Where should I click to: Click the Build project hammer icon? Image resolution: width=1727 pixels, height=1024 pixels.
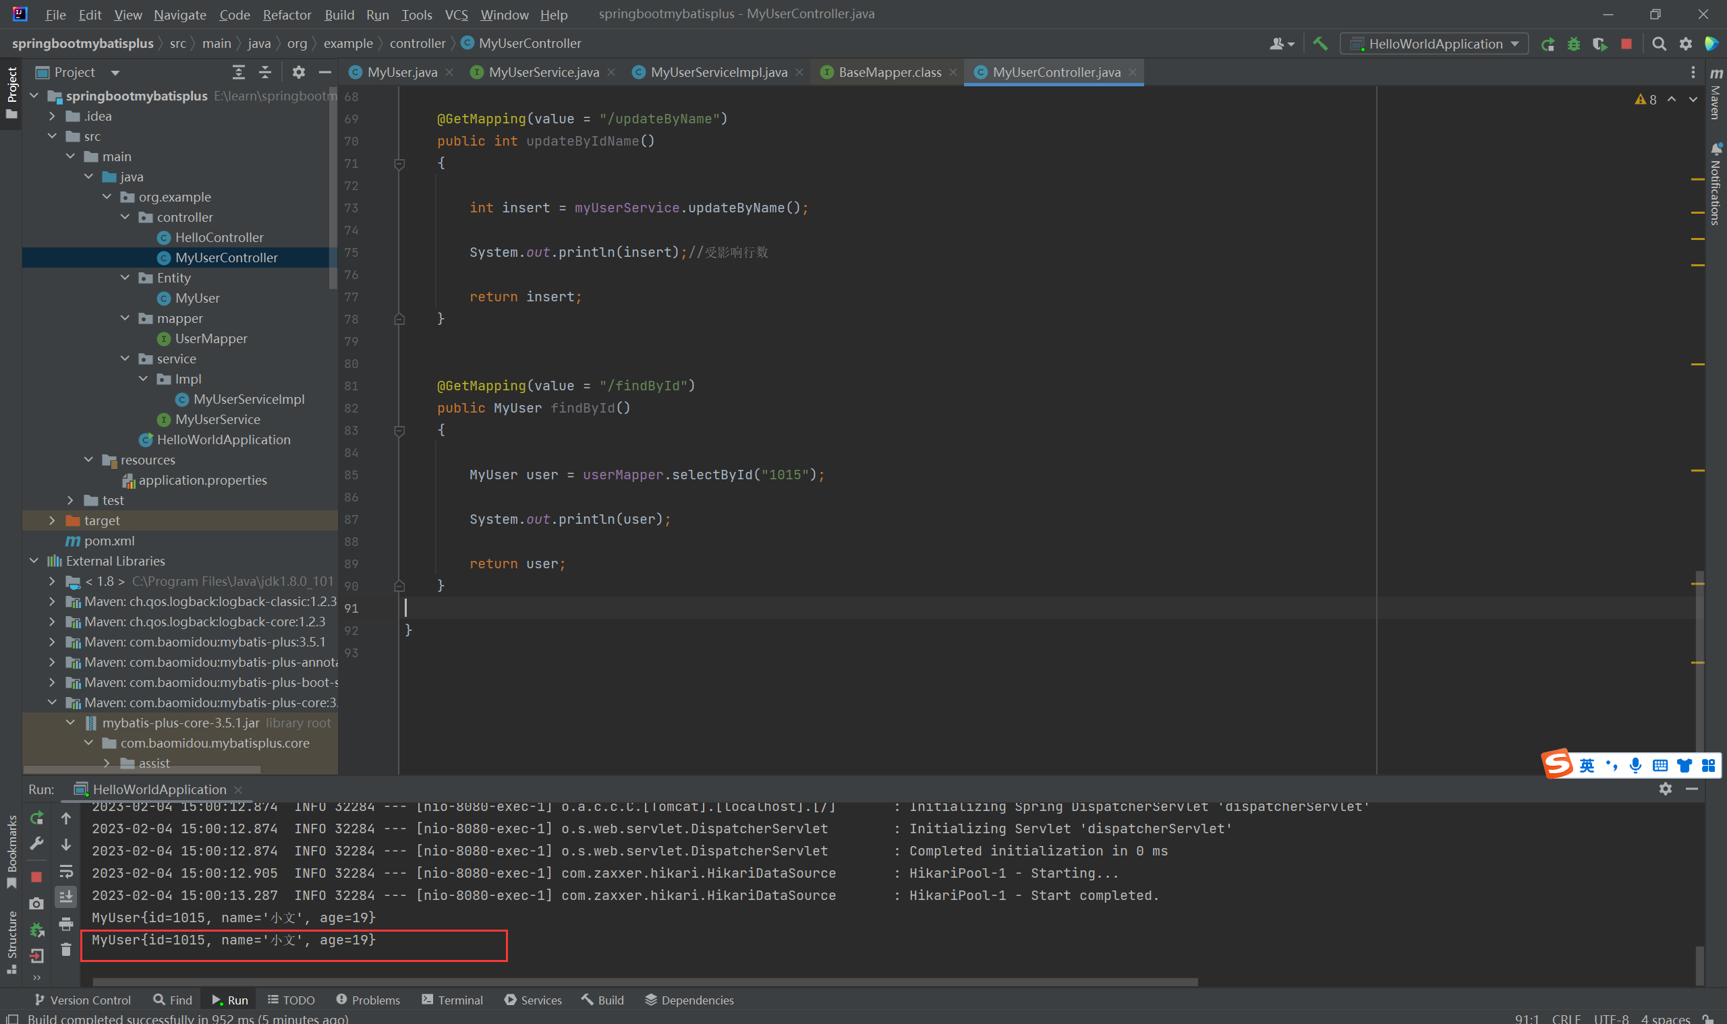pos(1320,43)
